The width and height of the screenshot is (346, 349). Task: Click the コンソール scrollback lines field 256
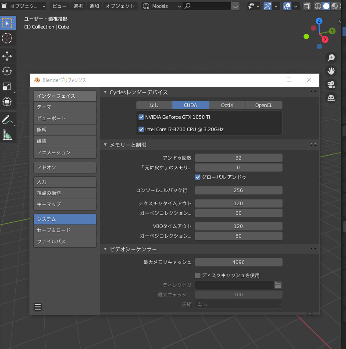[239, 190]
